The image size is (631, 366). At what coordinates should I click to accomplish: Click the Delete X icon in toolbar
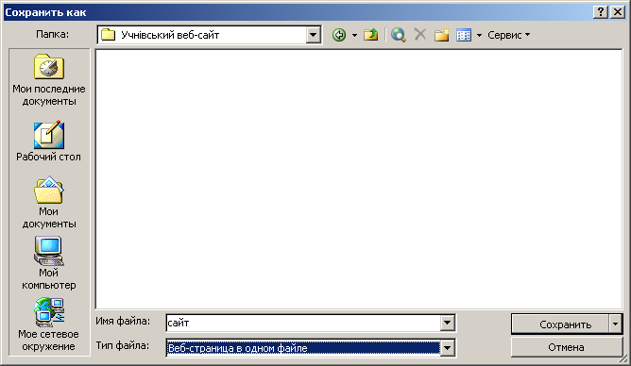click(419, 35)
